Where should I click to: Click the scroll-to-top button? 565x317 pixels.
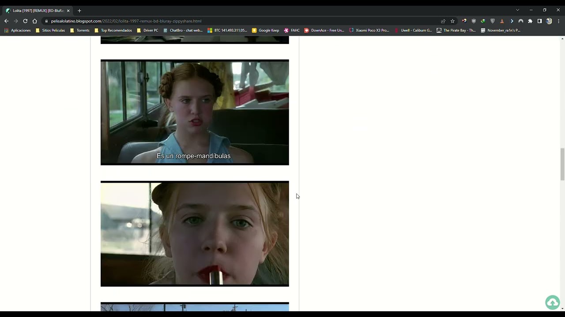(553, 302)
